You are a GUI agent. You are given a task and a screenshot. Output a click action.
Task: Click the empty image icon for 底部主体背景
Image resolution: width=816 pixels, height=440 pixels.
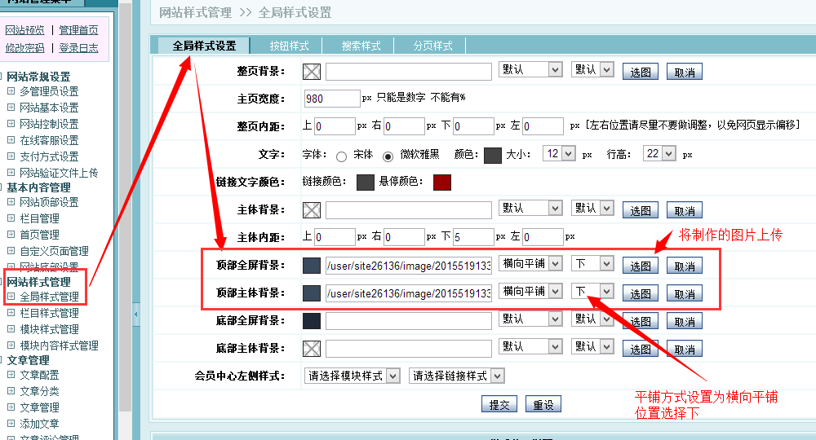click(312, 349)
